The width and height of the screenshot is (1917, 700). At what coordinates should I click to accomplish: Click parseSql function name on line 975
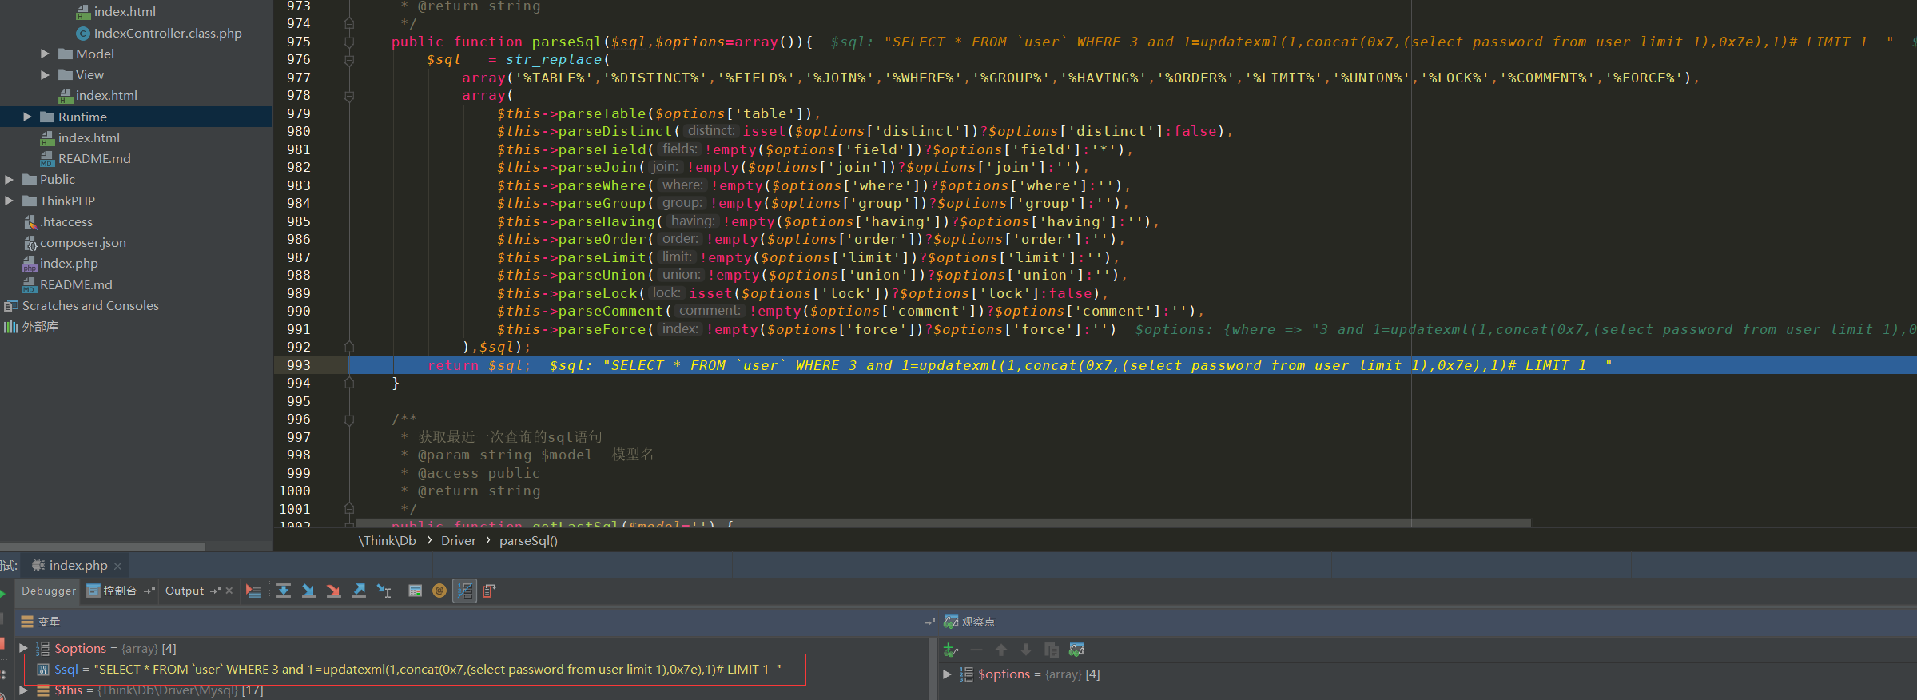[x=567, y=42]
